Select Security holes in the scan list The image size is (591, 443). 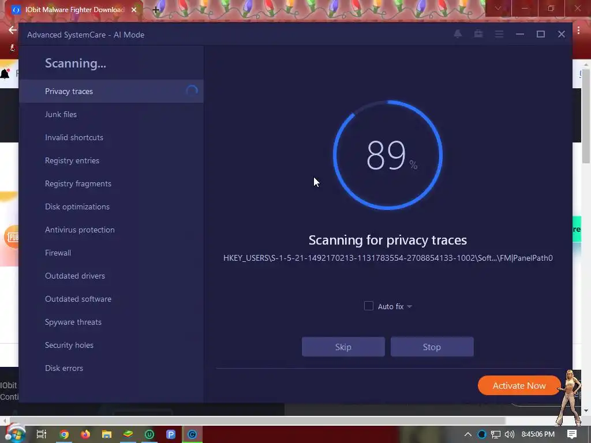tap(111, 345)
